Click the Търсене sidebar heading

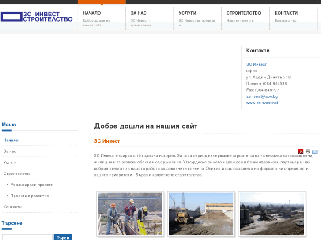tap(12, 223)
